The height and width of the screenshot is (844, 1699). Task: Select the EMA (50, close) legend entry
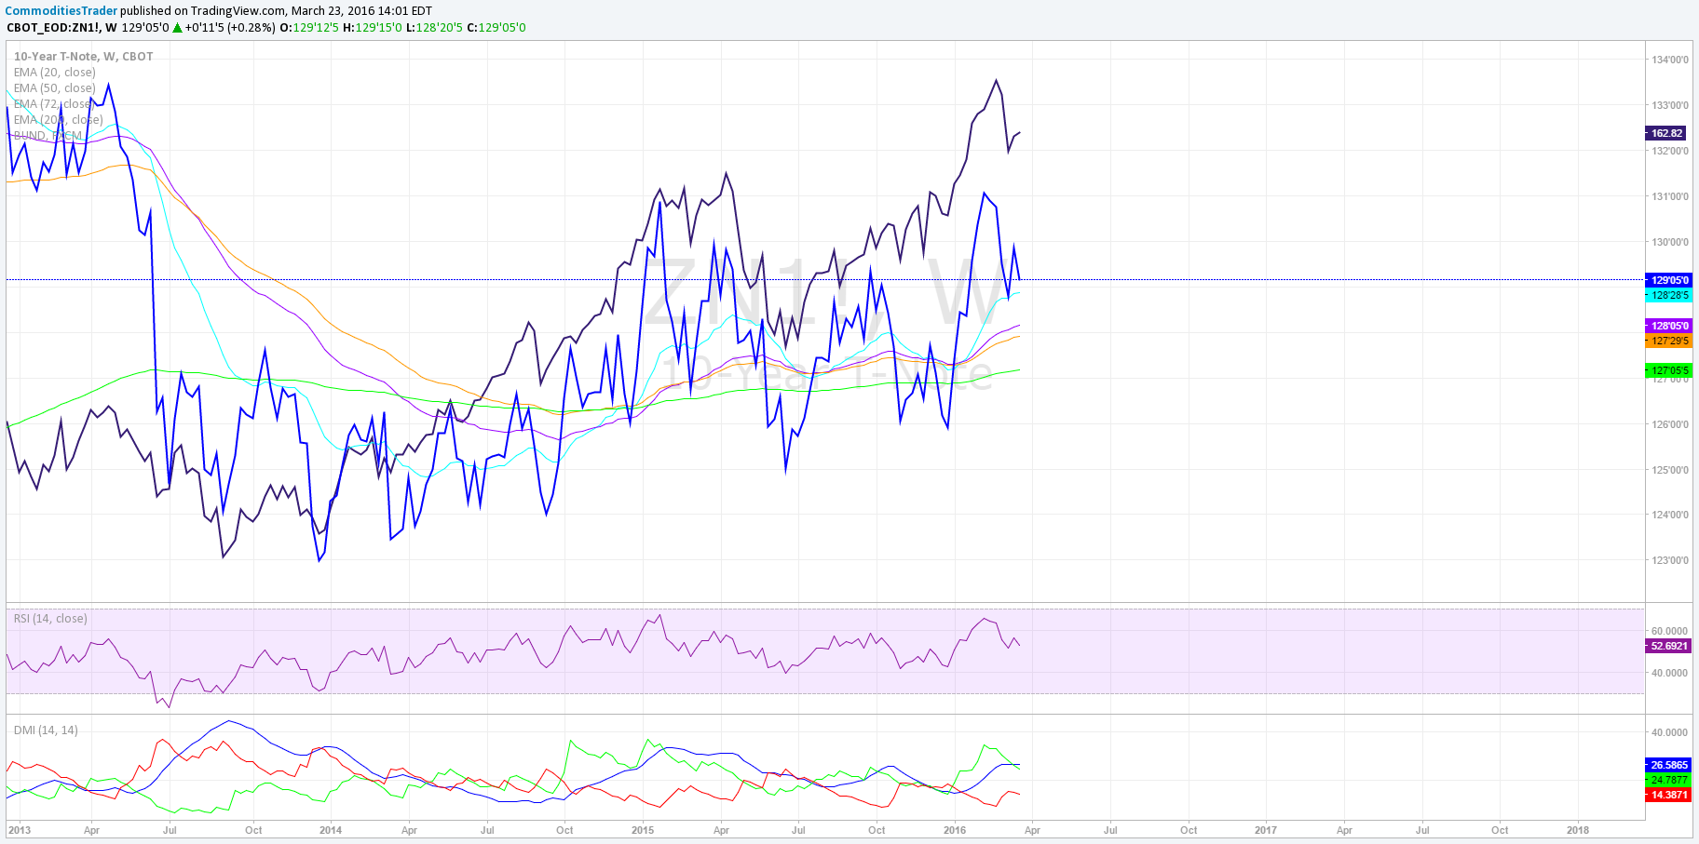coord(55,87)
